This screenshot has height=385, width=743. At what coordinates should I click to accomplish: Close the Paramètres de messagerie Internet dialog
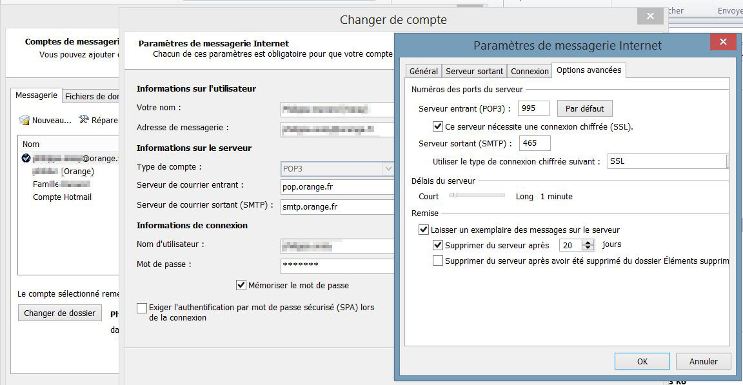tap(722, 42)
